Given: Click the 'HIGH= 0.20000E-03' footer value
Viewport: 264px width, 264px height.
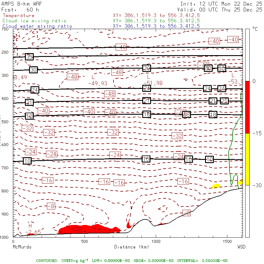Looking at the screenshot, I should pos(153,261).
